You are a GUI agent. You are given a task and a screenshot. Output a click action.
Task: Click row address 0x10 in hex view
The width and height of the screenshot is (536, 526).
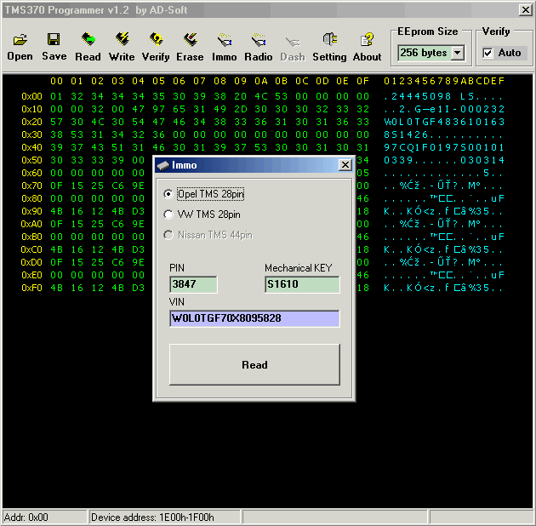click(31, 109)
